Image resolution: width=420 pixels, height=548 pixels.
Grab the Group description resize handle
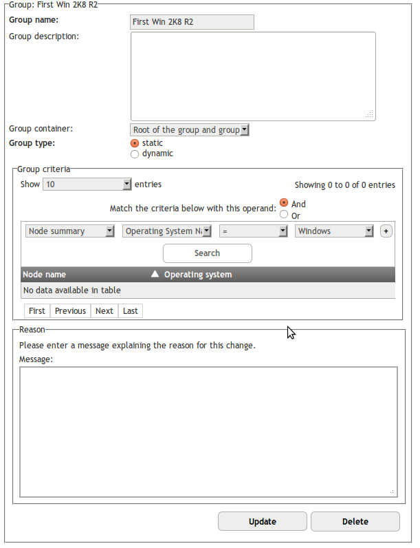tap(370, 114)
